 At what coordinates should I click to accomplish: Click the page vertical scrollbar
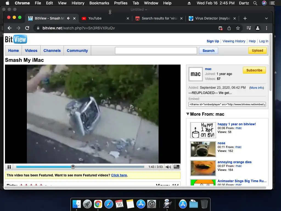270,63
